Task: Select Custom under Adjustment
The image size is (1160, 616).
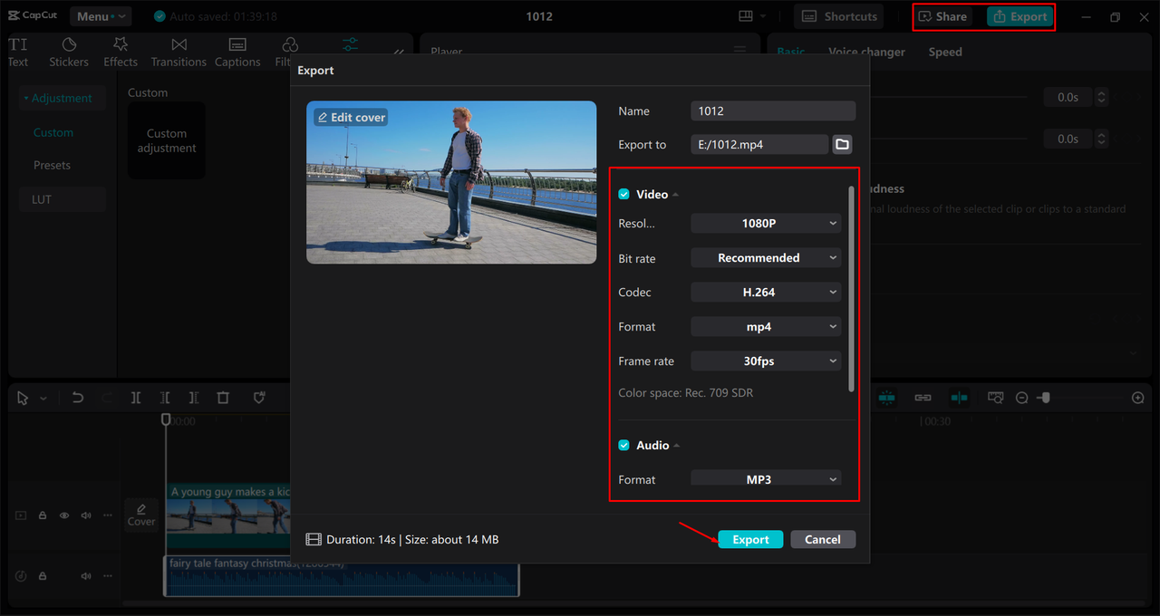Action: [x=53, y=132]
